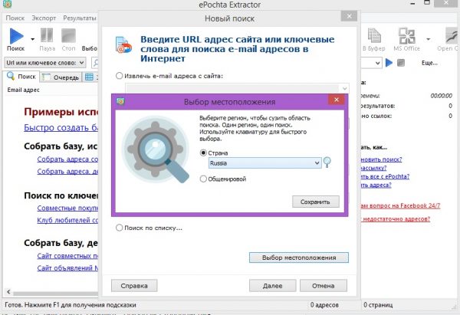Open the Сайт совместных link

point(67,256)
